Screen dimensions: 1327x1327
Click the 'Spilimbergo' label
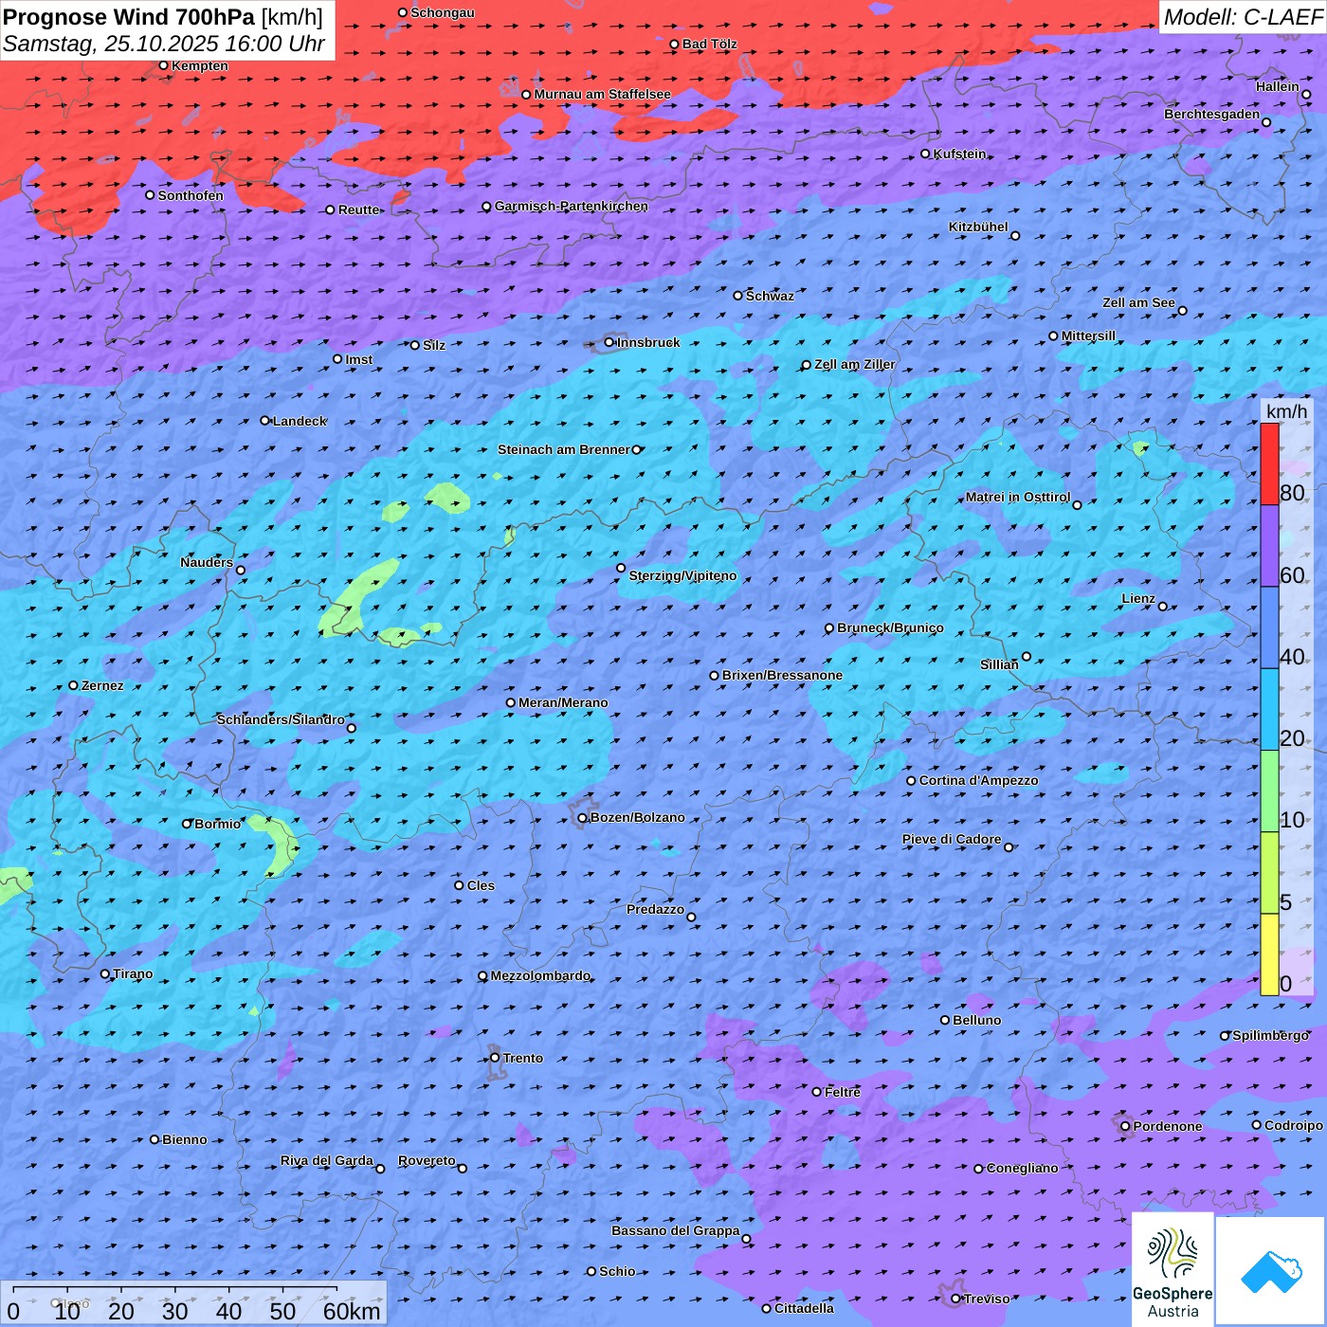1271,1035
